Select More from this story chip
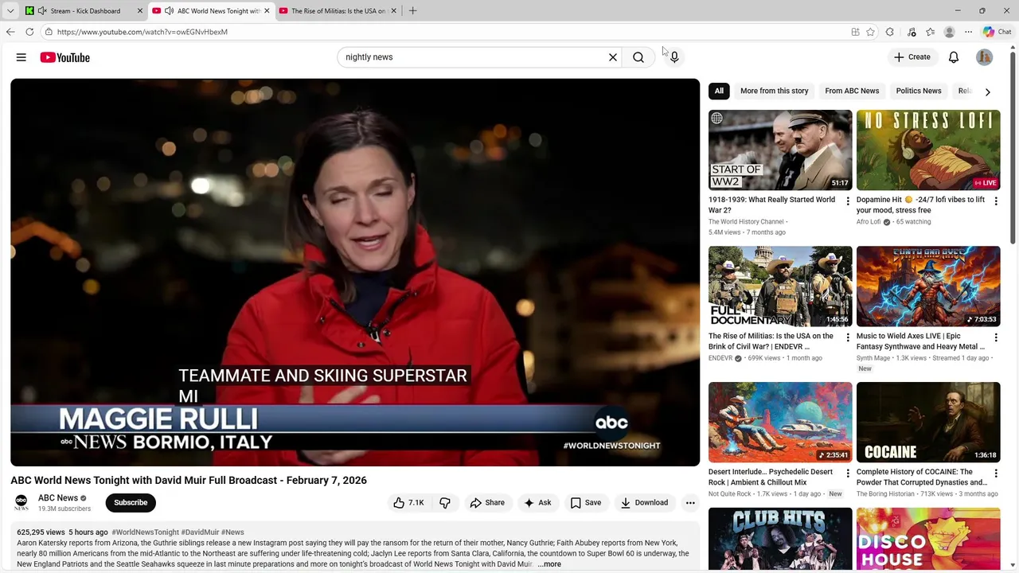The width and height of the screenshot is (1019, 573). (x=774, y=91)
